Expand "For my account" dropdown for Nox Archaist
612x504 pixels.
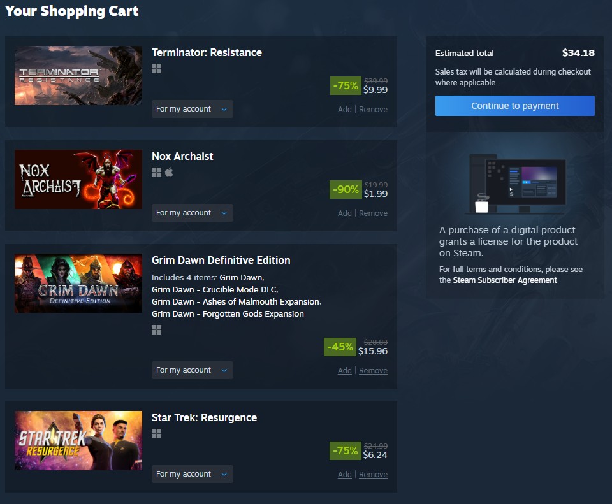pos(193,213)
